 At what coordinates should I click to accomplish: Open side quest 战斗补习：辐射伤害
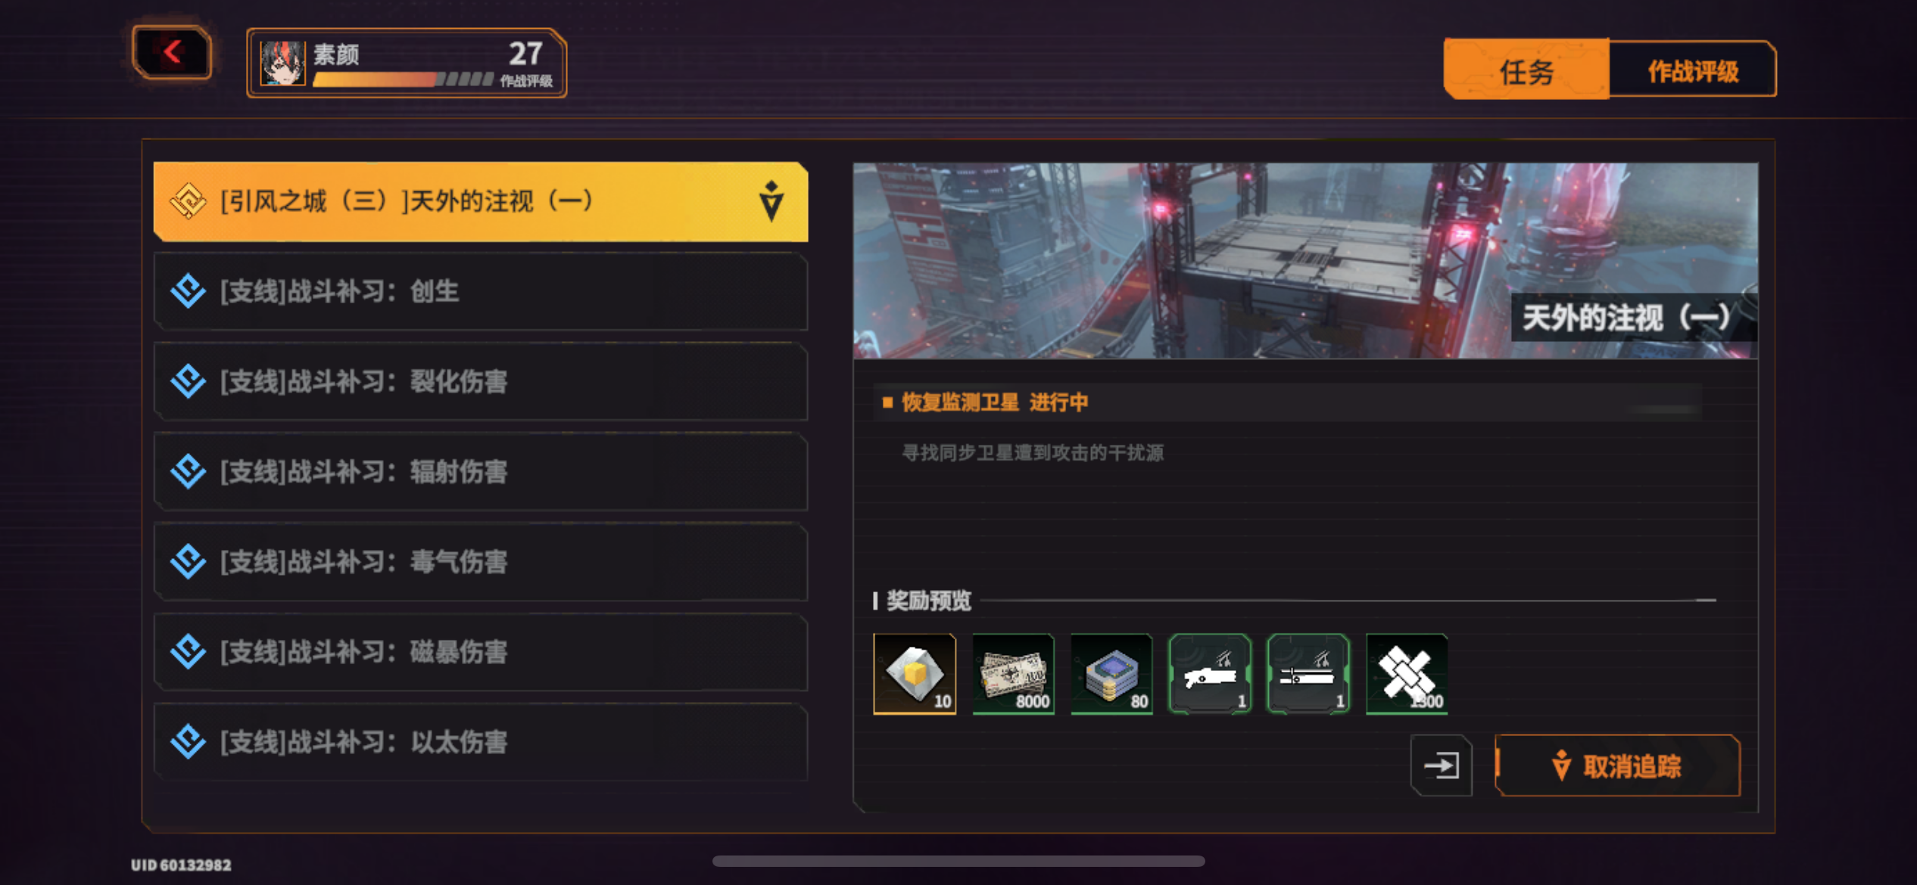point(481,471)
